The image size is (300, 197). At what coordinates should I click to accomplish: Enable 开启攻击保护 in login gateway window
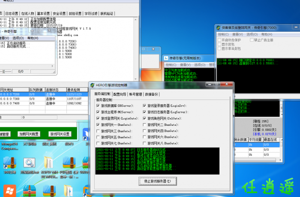(219, 40)
